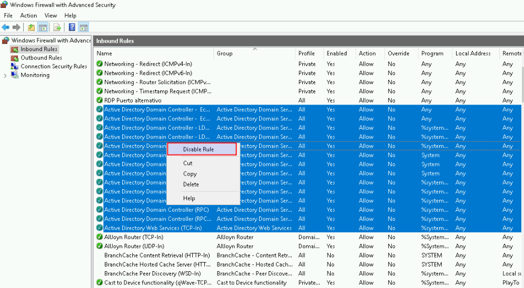
Task: Click check icon of Active Directory Domain Controller (RPC)
Action: coord(99,210)
